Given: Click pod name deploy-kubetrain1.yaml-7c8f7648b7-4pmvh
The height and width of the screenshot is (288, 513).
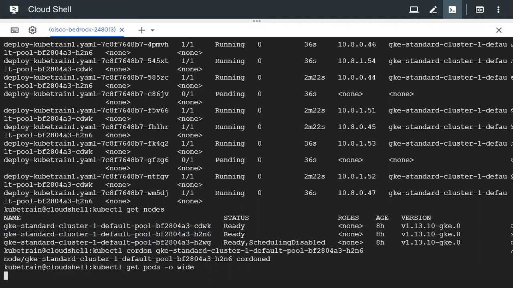Looking at the screenshot, I should pos(86,44).
